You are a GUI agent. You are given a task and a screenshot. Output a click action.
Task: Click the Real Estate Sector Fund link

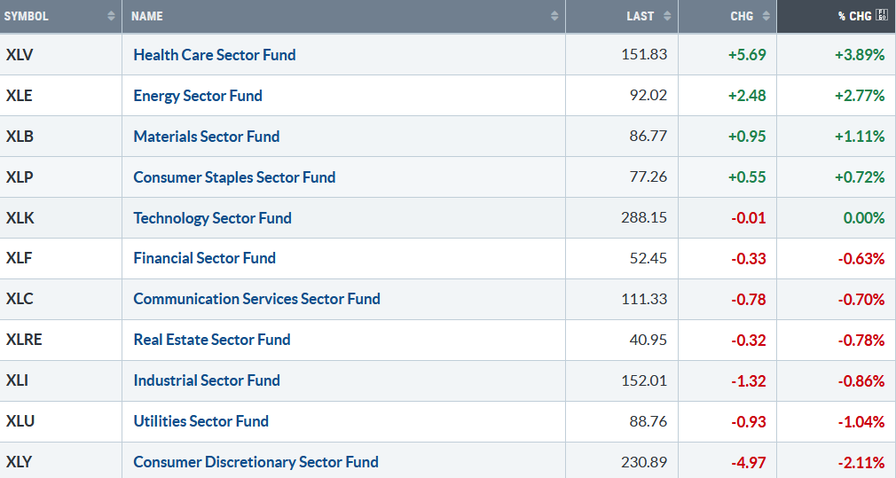pyautogui.click(x=212, y=340)
